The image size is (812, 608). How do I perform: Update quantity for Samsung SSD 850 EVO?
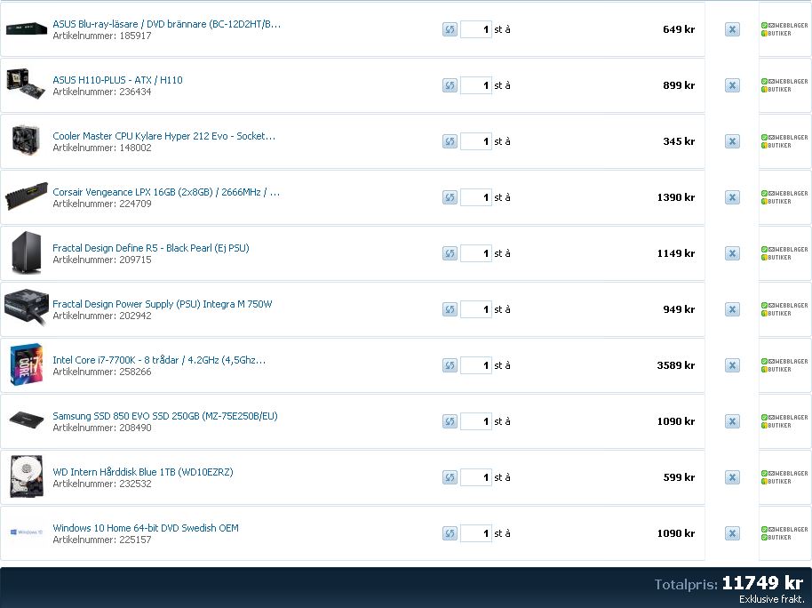point(450,421)
